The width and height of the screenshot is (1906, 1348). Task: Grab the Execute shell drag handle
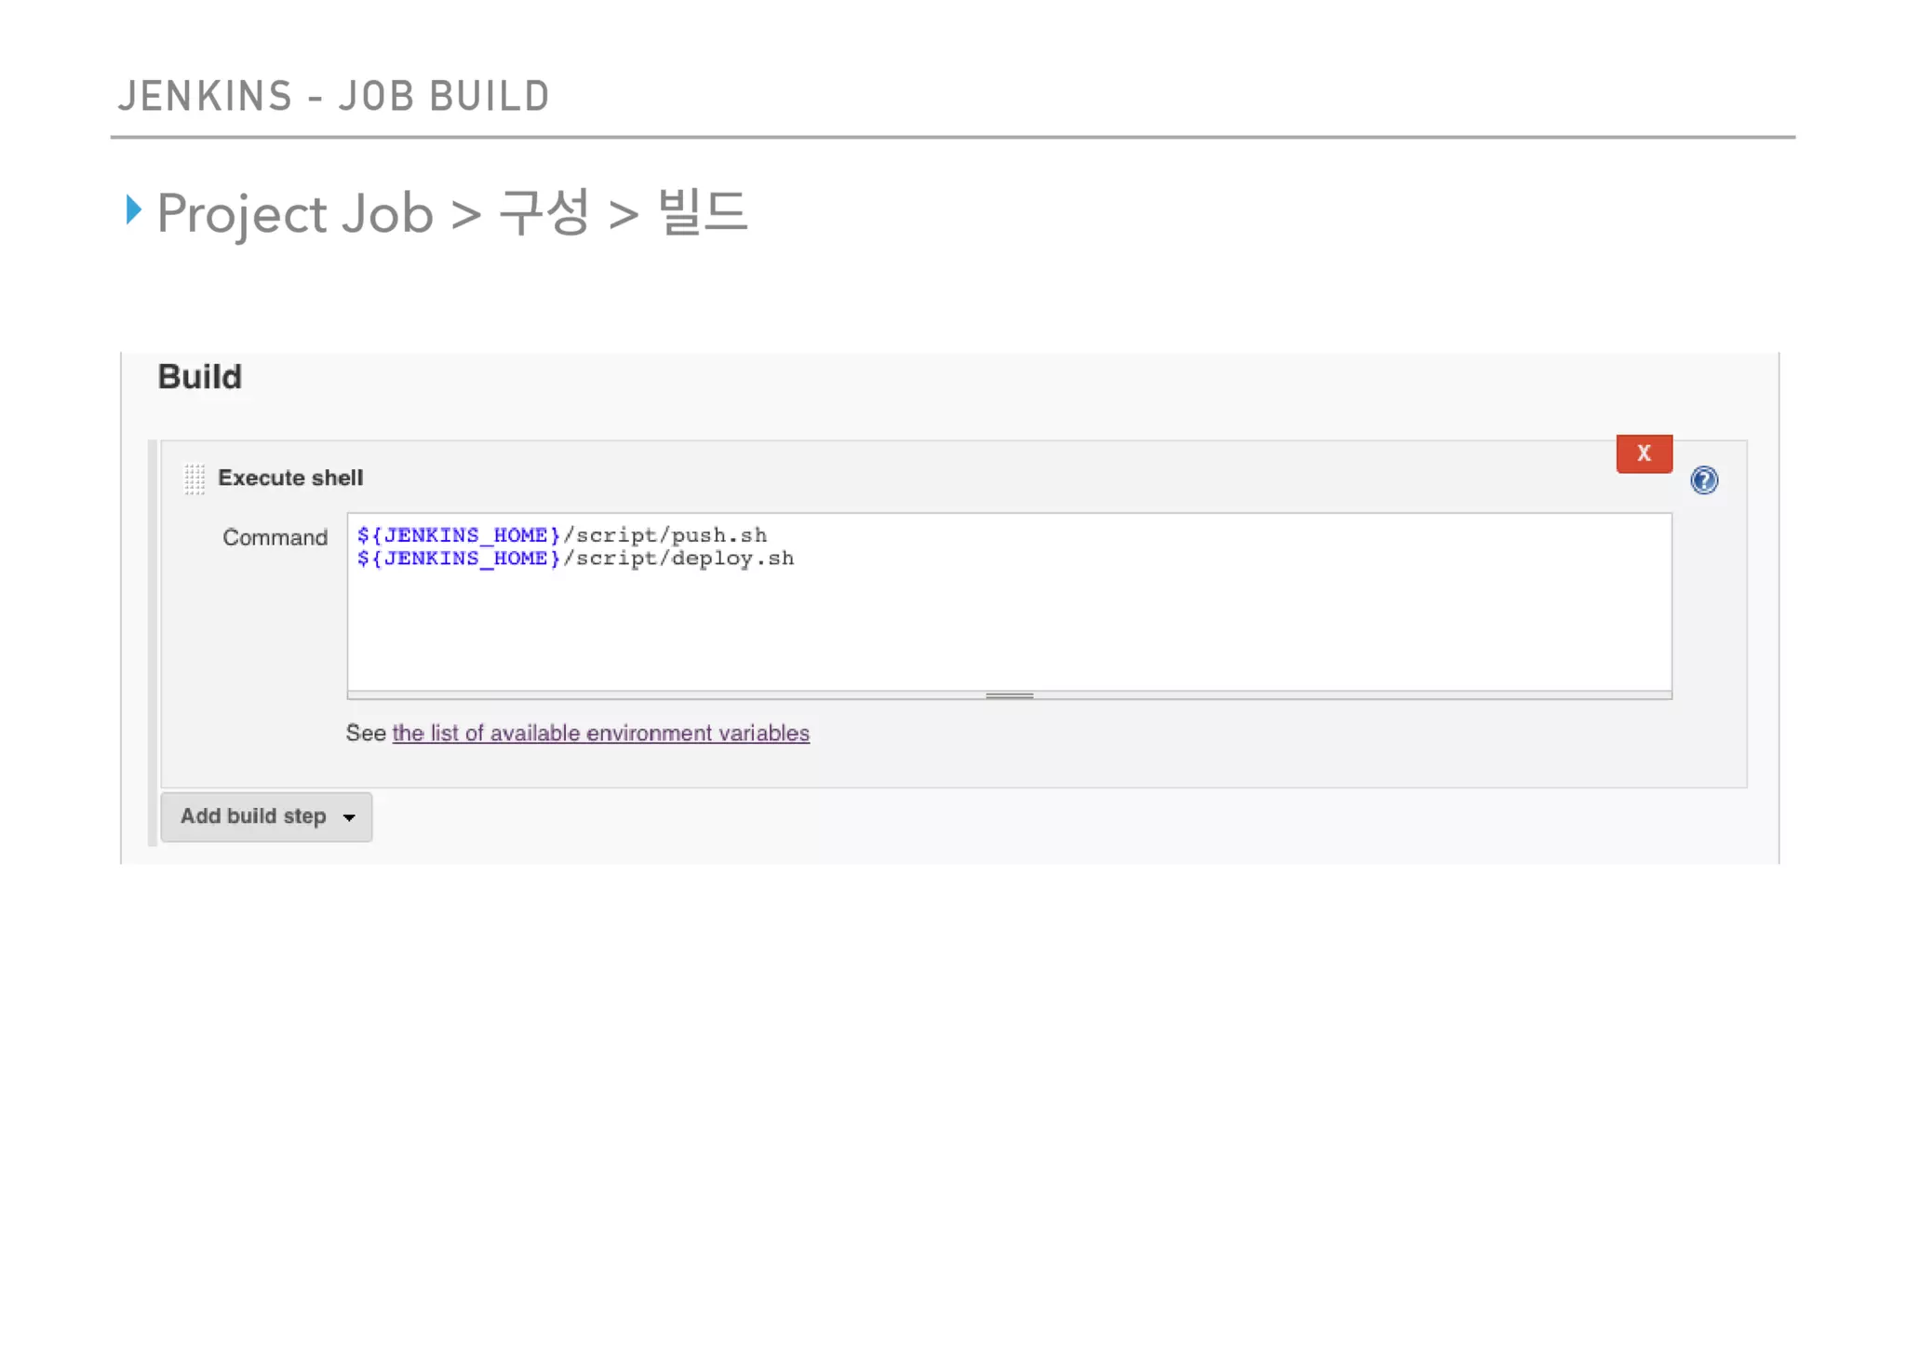(x=194, y=479)
